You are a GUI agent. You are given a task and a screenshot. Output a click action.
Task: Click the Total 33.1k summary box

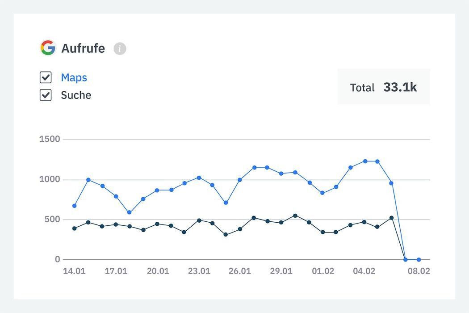(x=383, y=87)
